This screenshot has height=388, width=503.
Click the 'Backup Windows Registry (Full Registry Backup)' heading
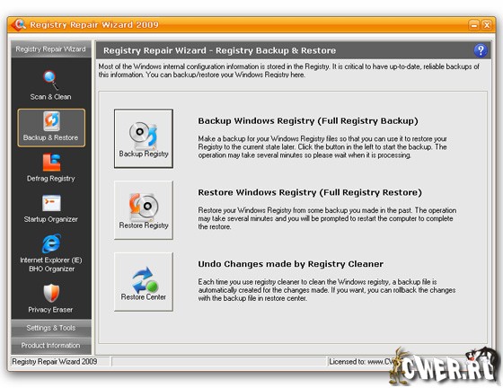click(308, 121)
